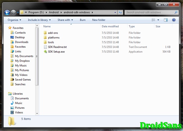
Task: Open the Organize menu
Action: point(14,20)
